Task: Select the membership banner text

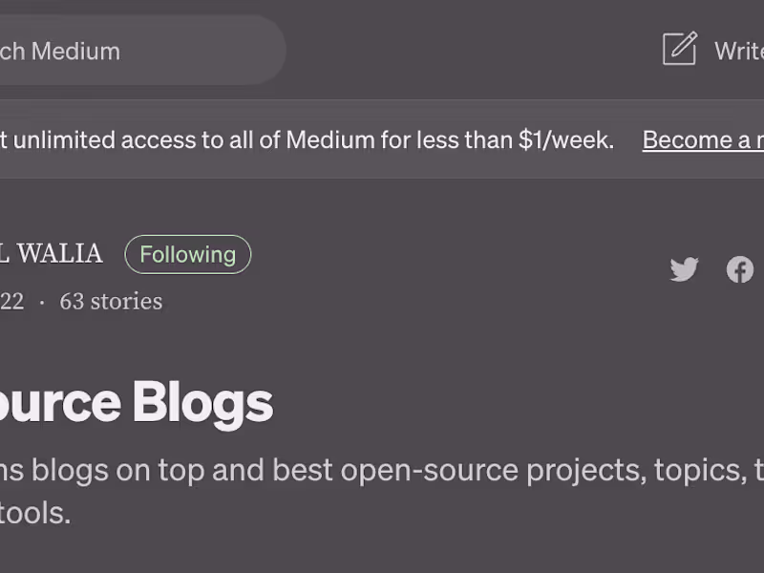Action: pos(306,139)
